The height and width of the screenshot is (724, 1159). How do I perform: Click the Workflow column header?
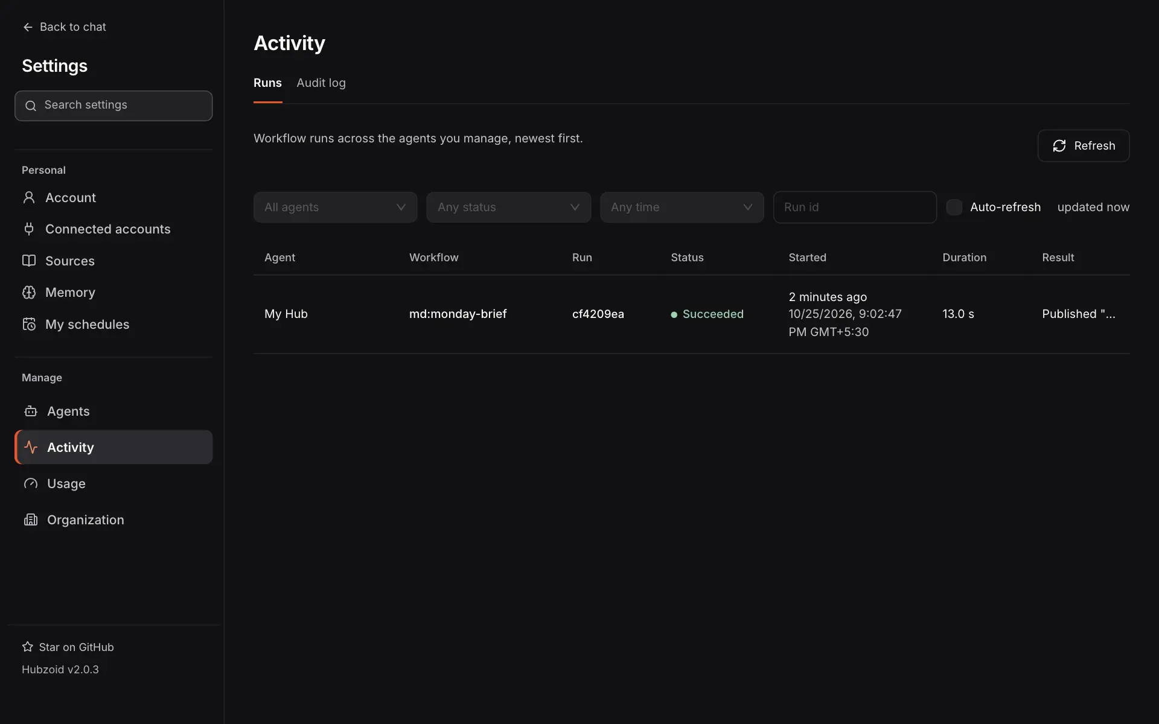click(434, 257)
